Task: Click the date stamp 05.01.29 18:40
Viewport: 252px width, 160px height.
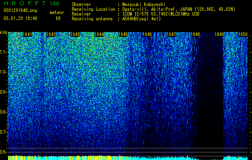Action: tap(20, 18)
